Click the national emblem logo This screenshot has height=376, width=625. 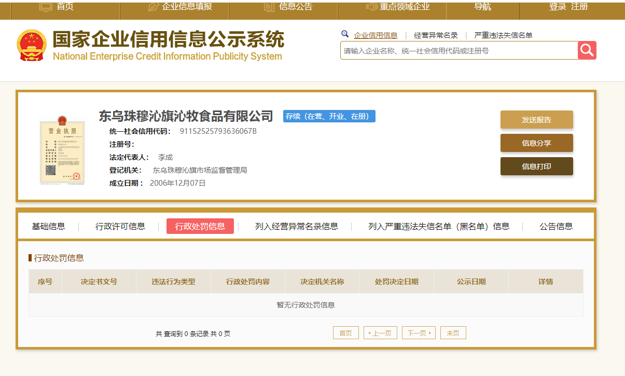(32, 45)
